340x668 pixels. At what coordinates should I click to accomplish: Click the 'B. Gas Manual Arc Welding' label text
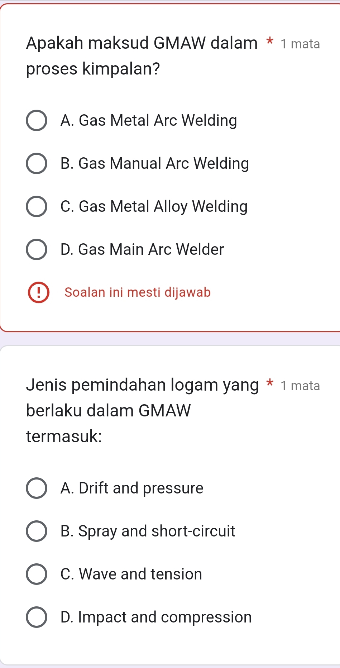tap(155, 164)
